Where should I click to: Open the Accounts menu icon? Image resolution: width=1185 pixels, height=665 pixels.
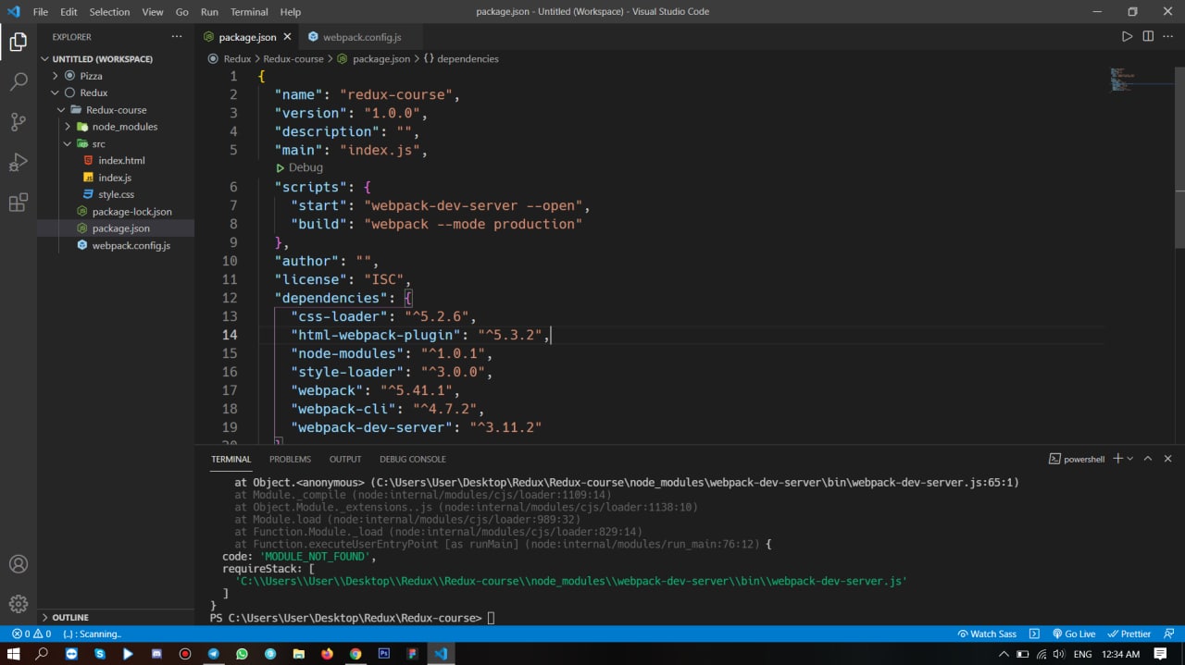[x=19, y=564]
